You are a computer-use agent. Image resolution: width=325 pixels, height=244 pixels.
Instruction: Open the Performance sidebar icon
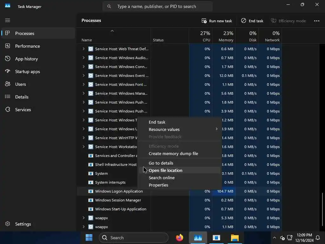point(8,46)
